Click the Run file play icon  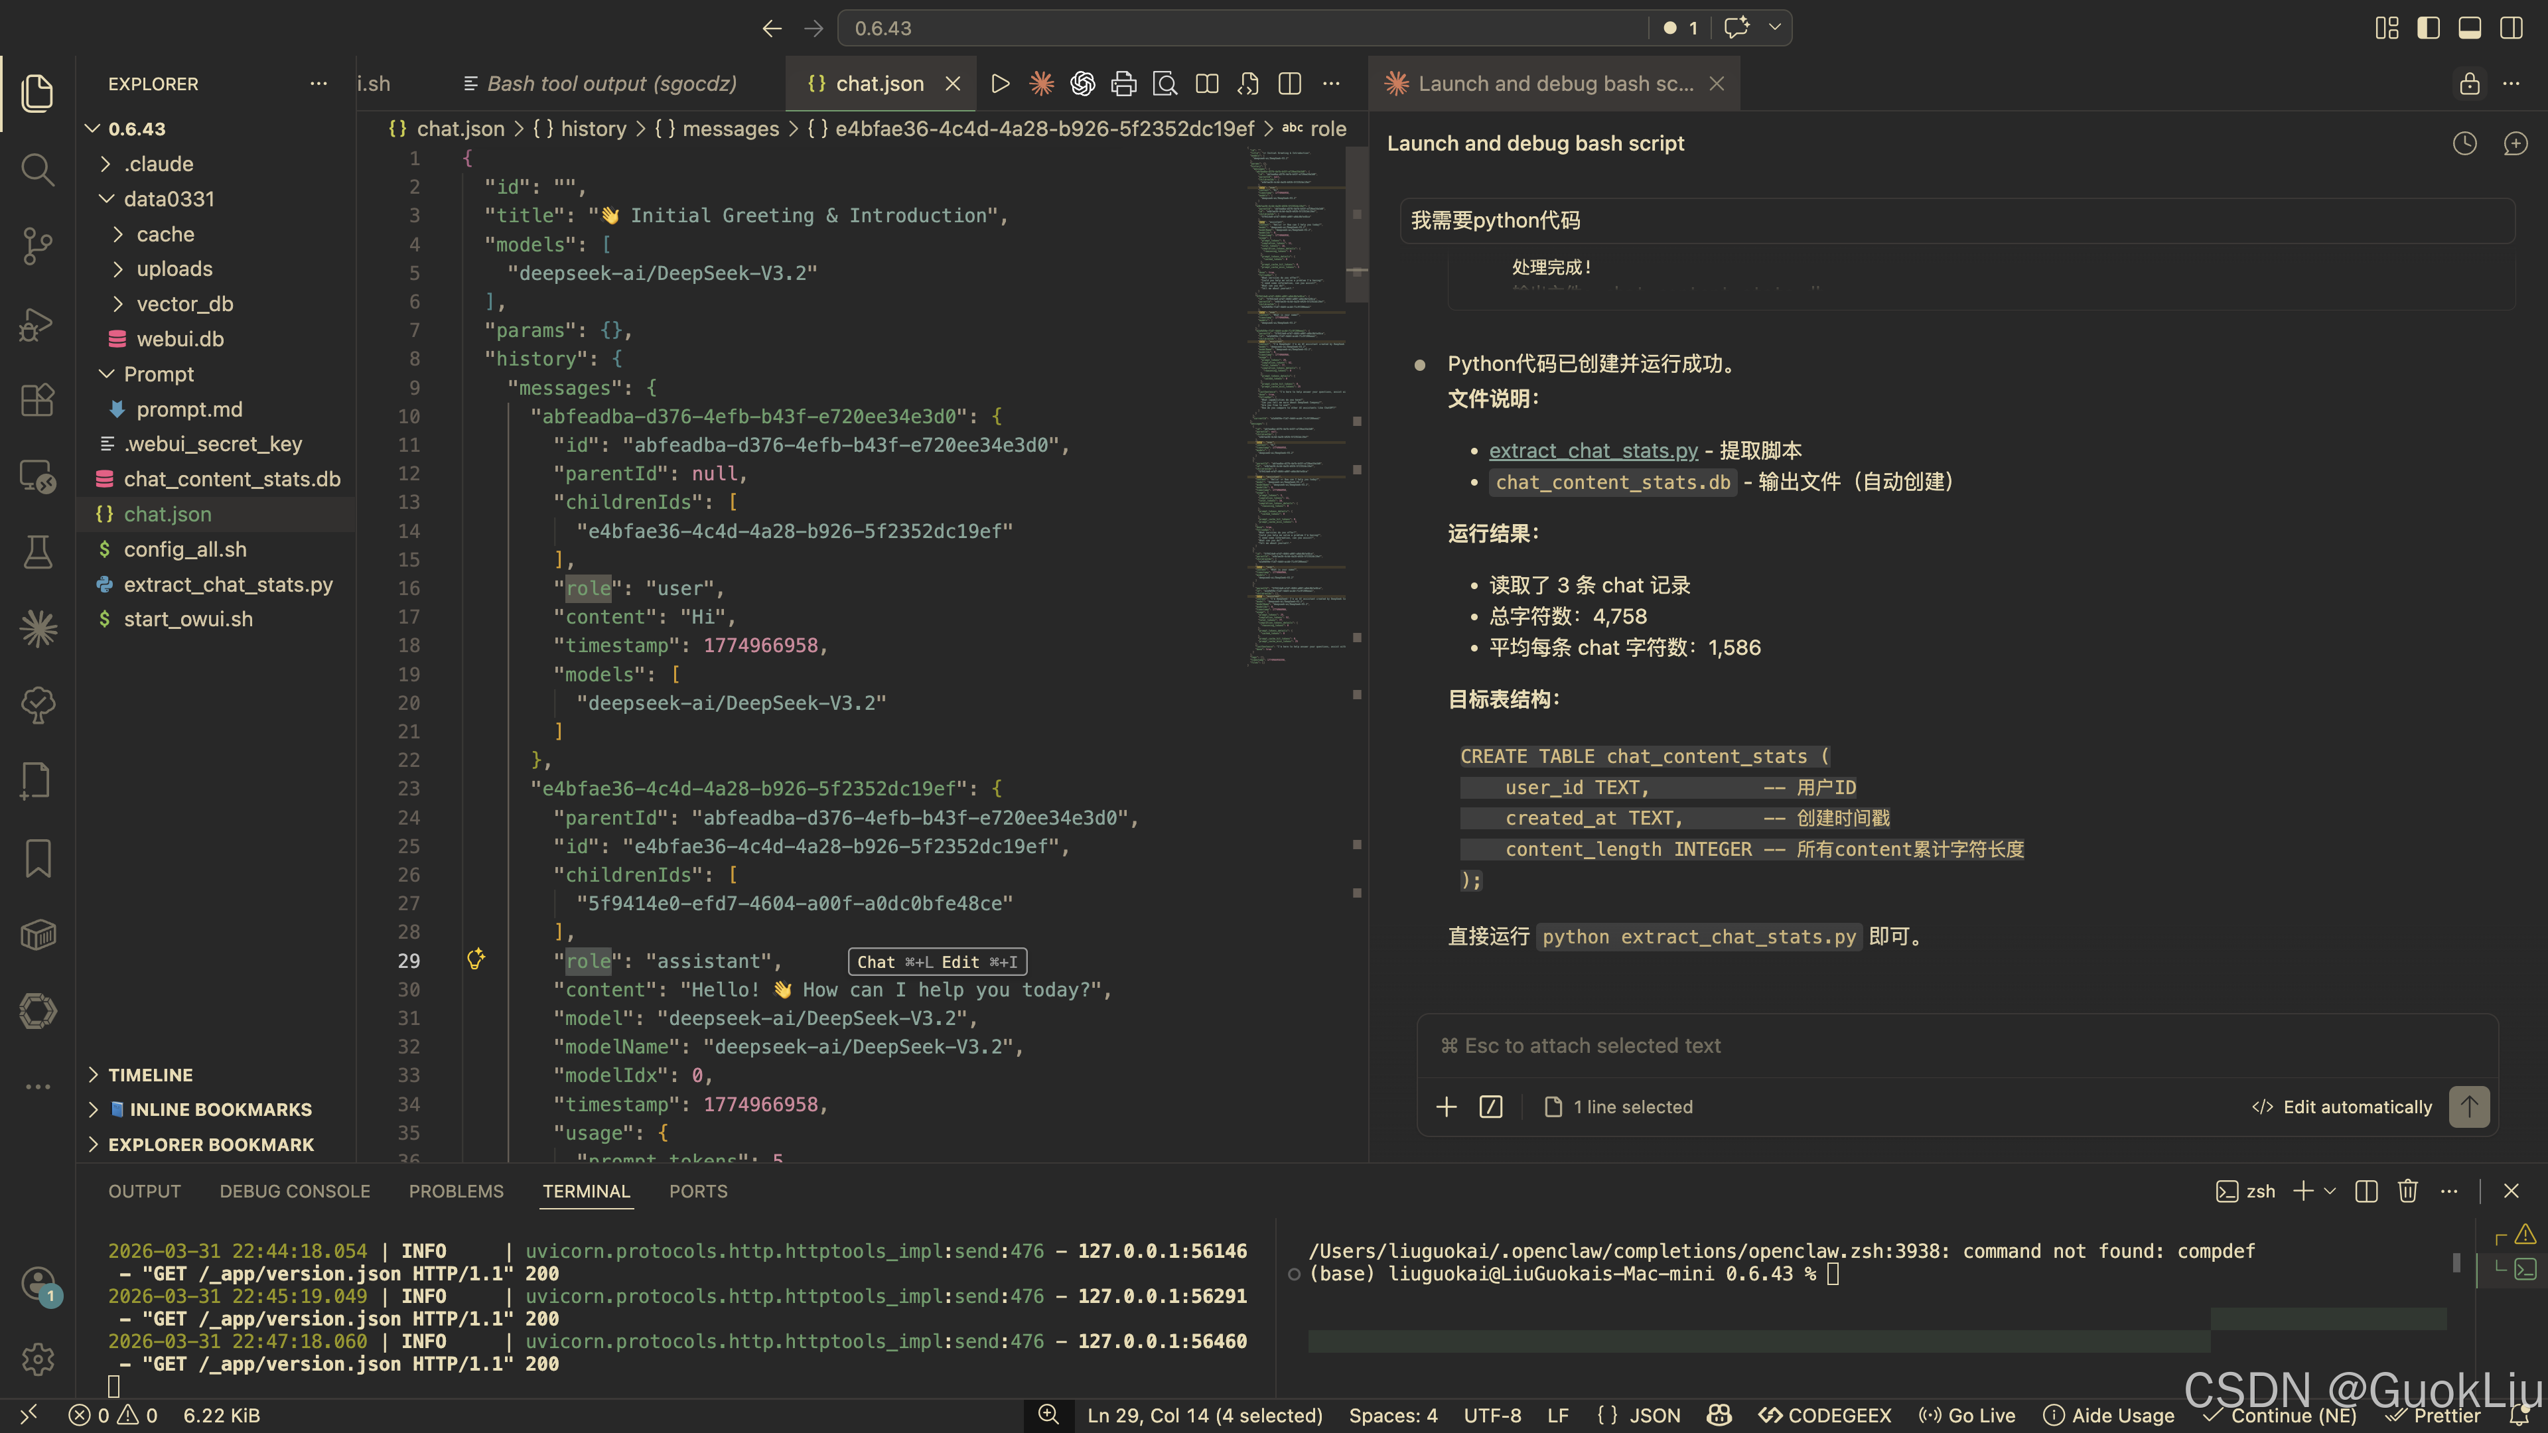[x=1000, y=84]
